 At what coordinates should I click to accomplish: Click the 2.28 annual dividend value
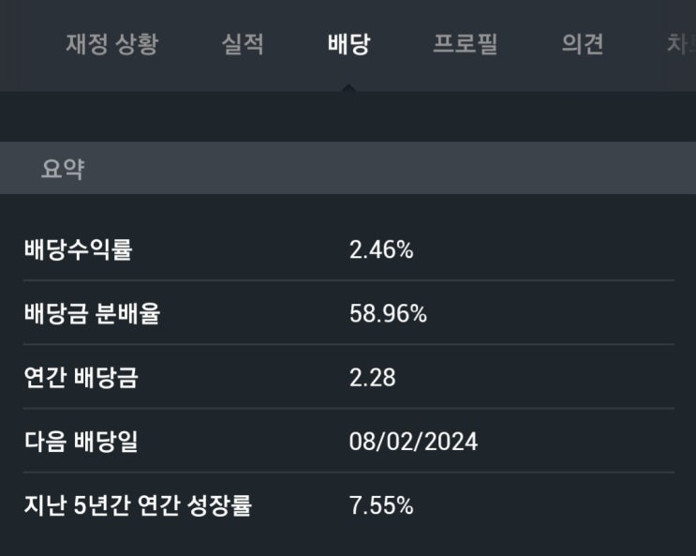coord(372,378)
